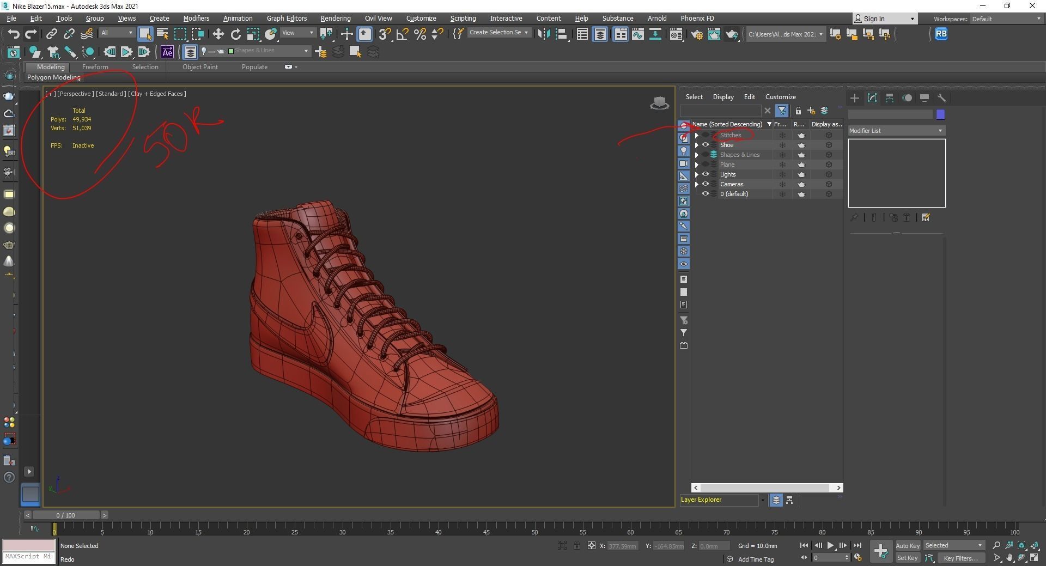Open the Modifier List dropdown
This screenshot has height=566, width=1046.
point(896,131)
